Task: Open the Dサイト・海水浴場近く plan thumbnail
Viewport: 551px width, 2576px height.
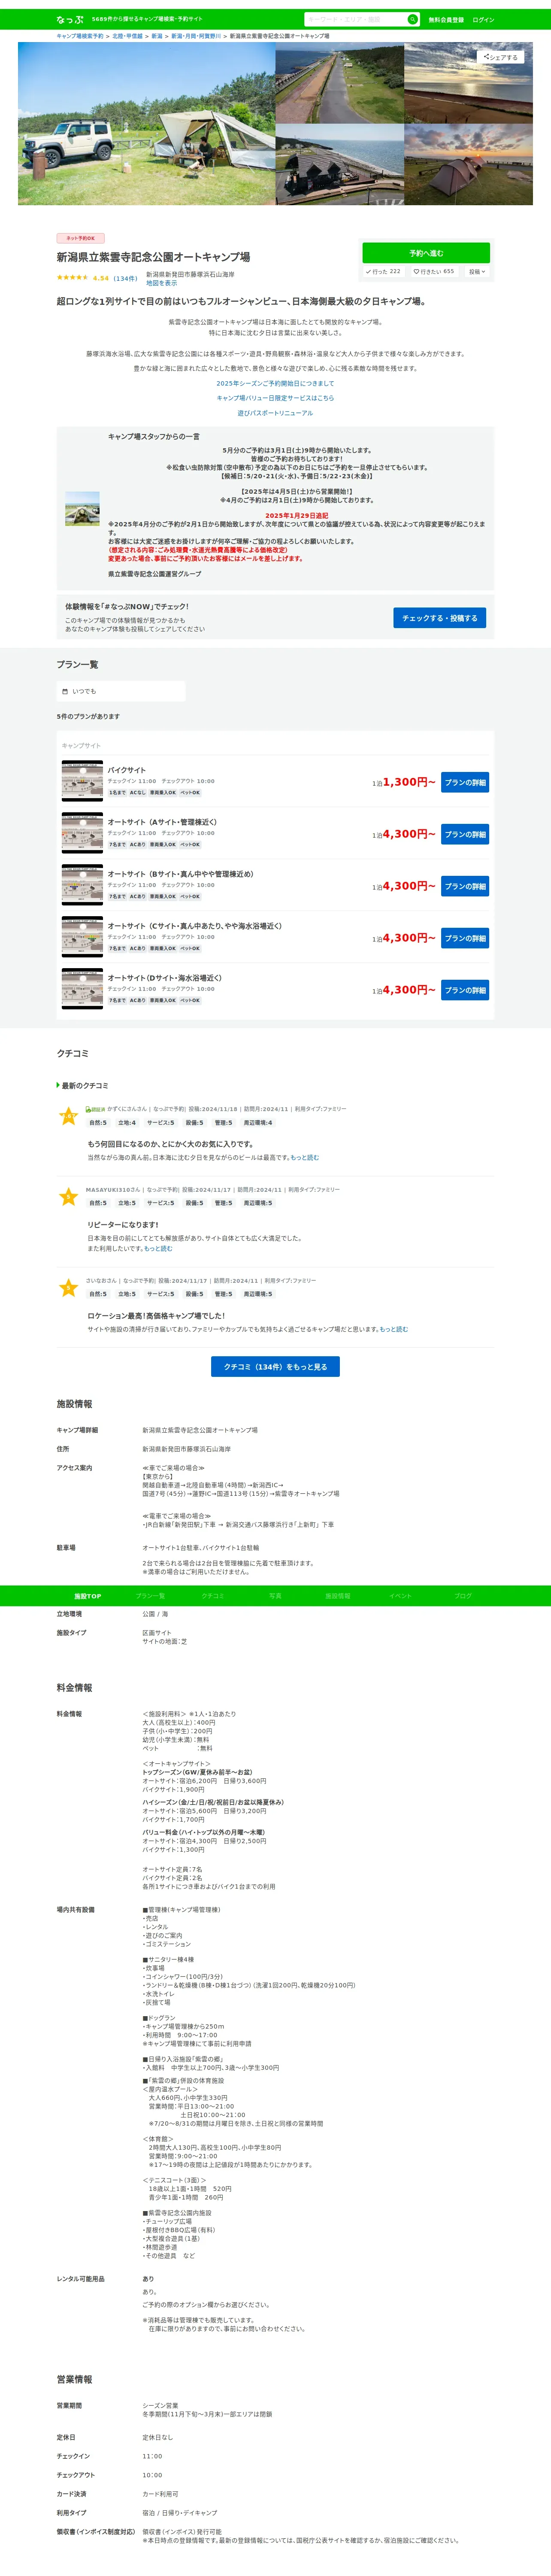Action: pyautogui.click(x=82, y=989)
